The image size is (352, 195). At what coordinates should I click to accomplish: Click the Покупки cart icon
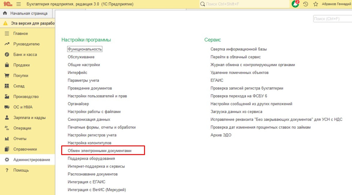click(x=7, y=75)
